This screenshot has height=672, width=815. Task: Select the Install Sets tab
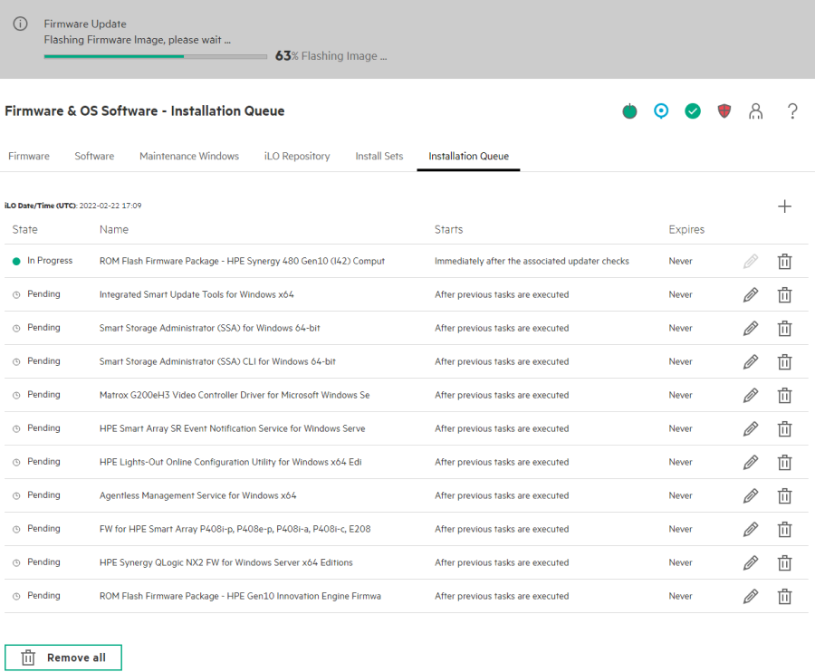click(x=379, y=156)
